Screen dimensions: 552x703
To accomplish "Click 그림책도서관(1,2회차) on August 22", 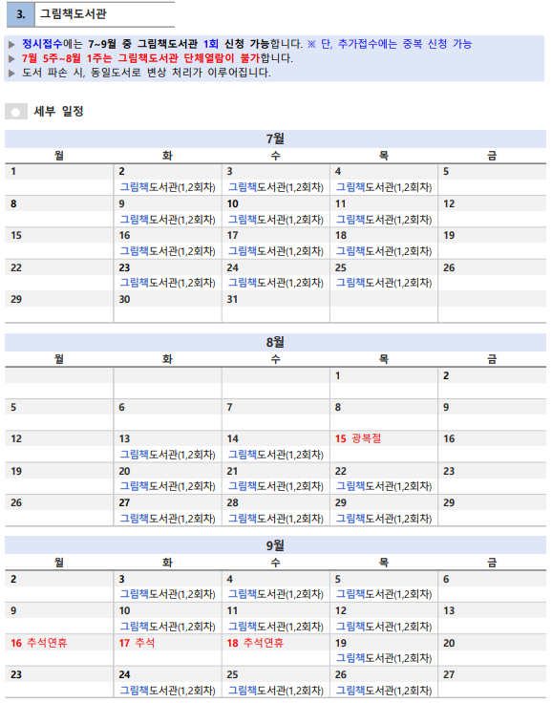I will click(x=384, y=486).
